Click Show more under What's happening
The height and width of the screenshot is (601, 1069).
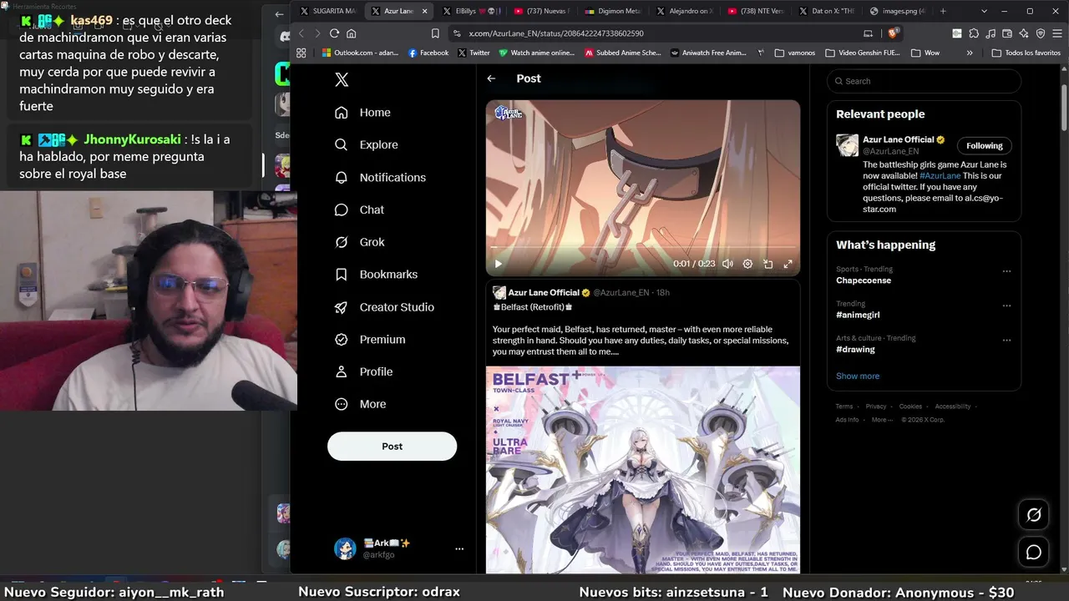858,376
